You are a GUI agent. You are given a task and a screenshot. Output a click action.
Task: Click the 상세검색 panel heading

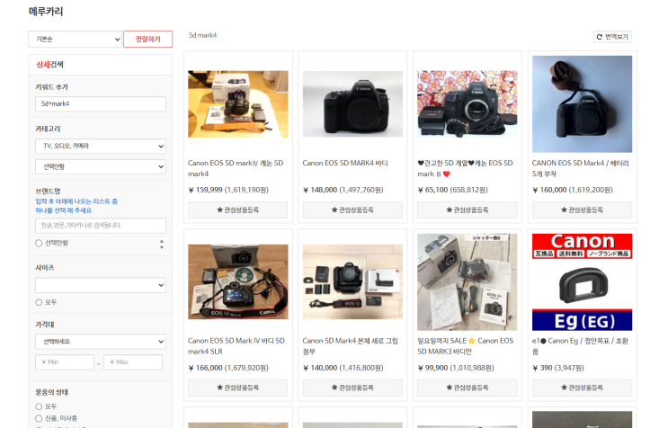click(49, 65)
